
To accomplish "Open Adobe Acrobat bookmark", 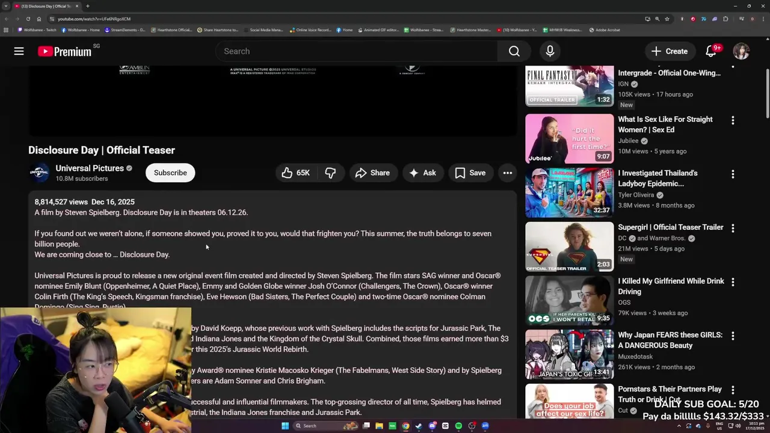I will (605, 30).
